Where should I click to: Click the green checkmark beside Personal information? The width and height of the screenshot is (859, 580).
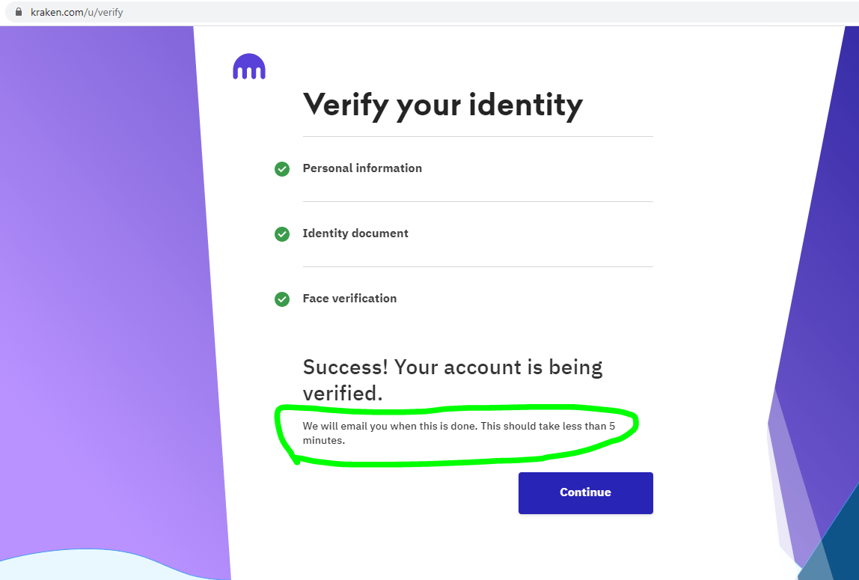click(282, 169)
